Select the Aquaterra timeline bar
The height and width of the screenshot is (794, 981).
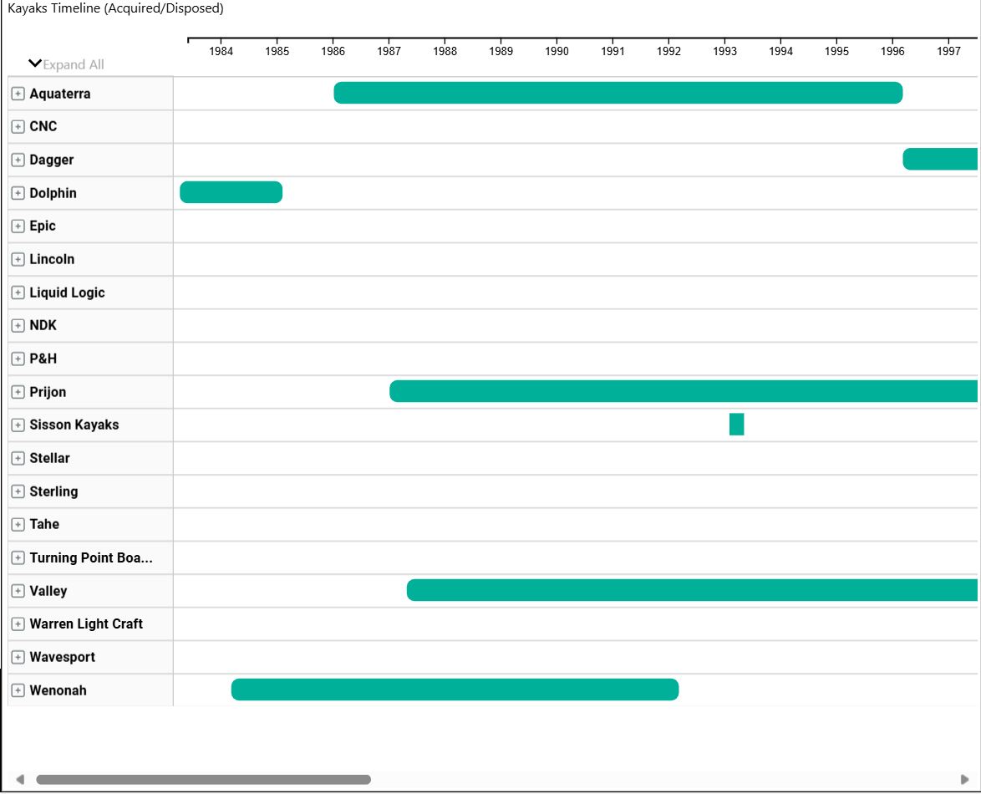click(618, 93)
